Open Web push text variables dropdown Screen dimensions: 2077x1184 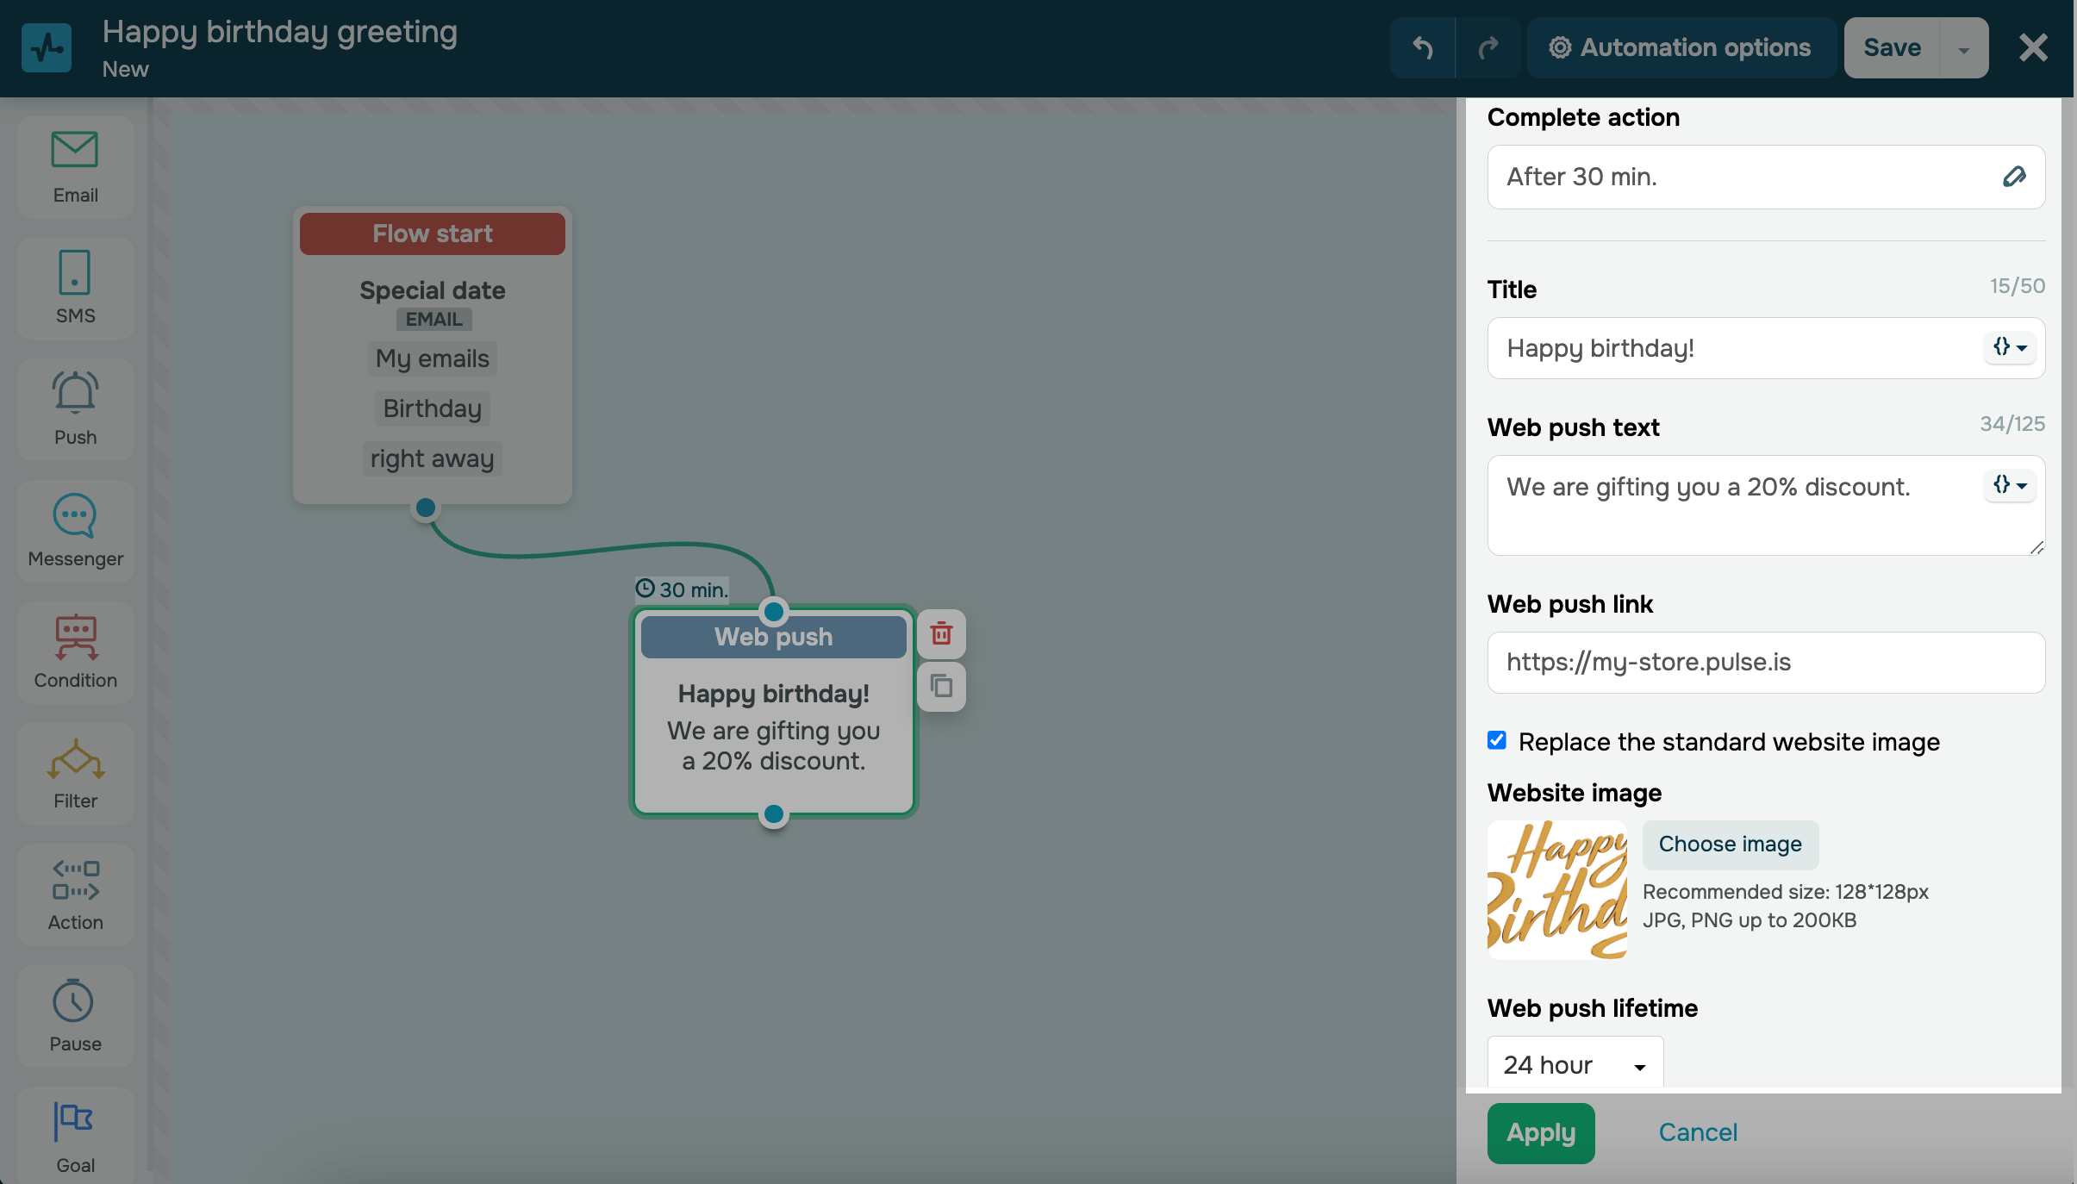click(x=2010, y=485)
